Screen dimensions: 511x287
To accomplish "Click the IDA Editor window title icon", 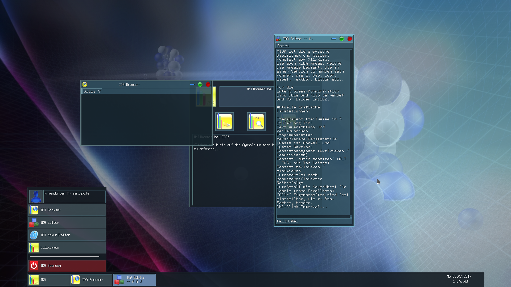I will (279, 39).
